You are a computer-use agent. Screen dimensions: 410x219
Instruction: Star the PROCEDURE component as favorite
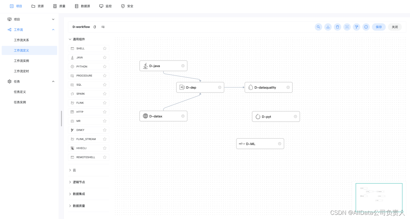[x=105, y=76]
